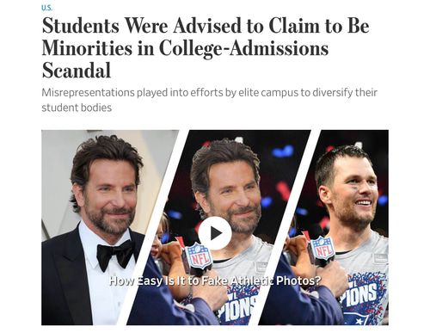Select the subheadline starting with "Misrepresentations played"
The image size is (430, 333).
tap(209, 100)
